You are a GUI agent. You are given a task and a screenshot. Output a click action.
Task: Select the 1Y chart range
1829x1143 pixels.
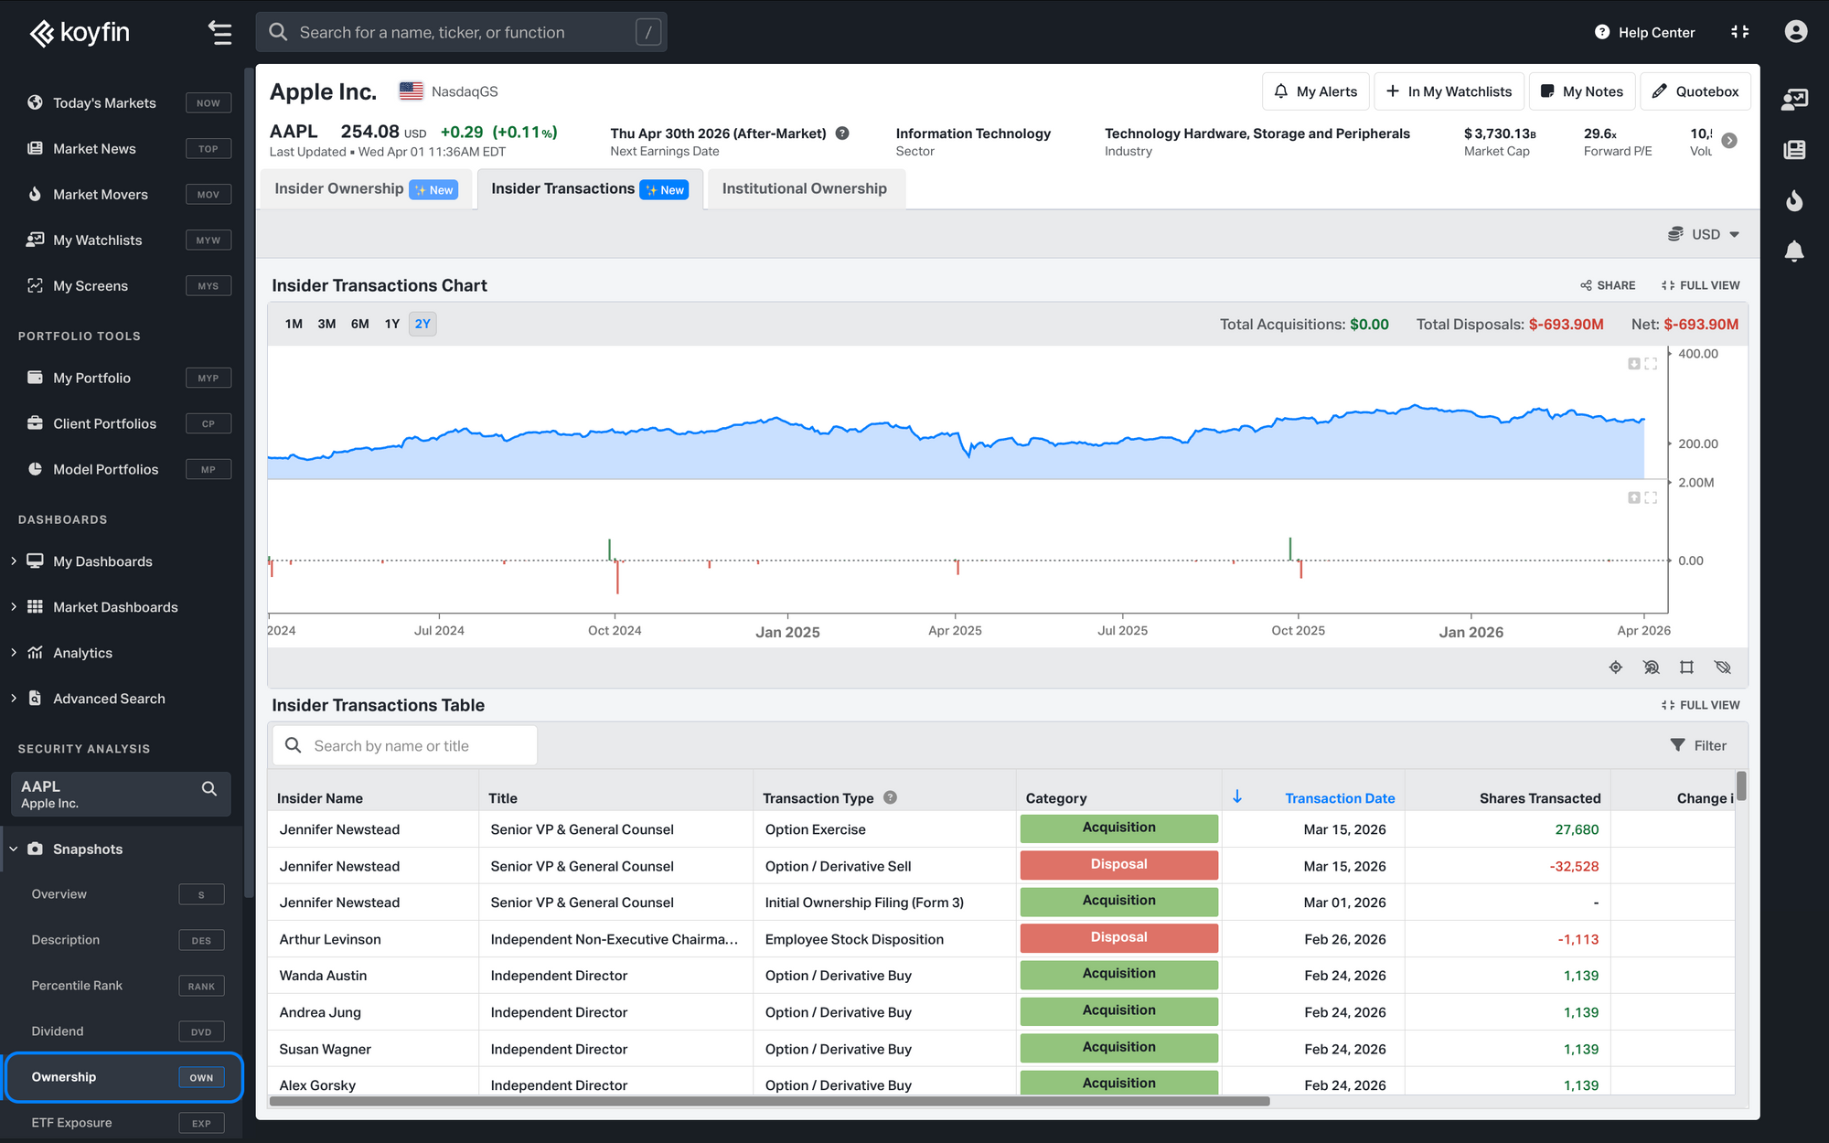point(391,324)
